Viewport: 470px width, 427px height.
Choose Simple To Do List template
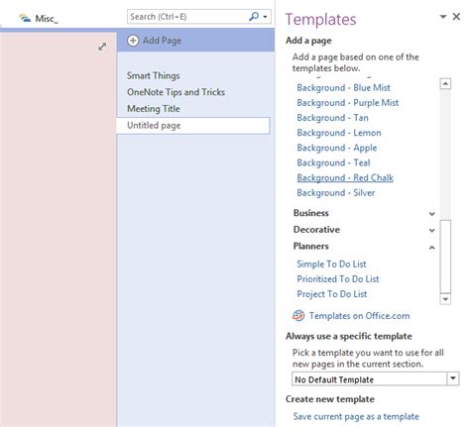click(331, 265)
